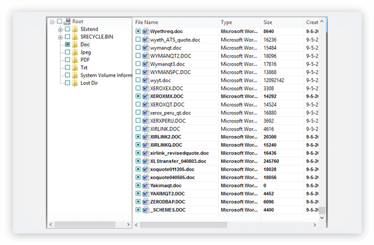Check the box for wymanqt.doc
The height and width of the screenshot is (245, 374).
point(138,47)
